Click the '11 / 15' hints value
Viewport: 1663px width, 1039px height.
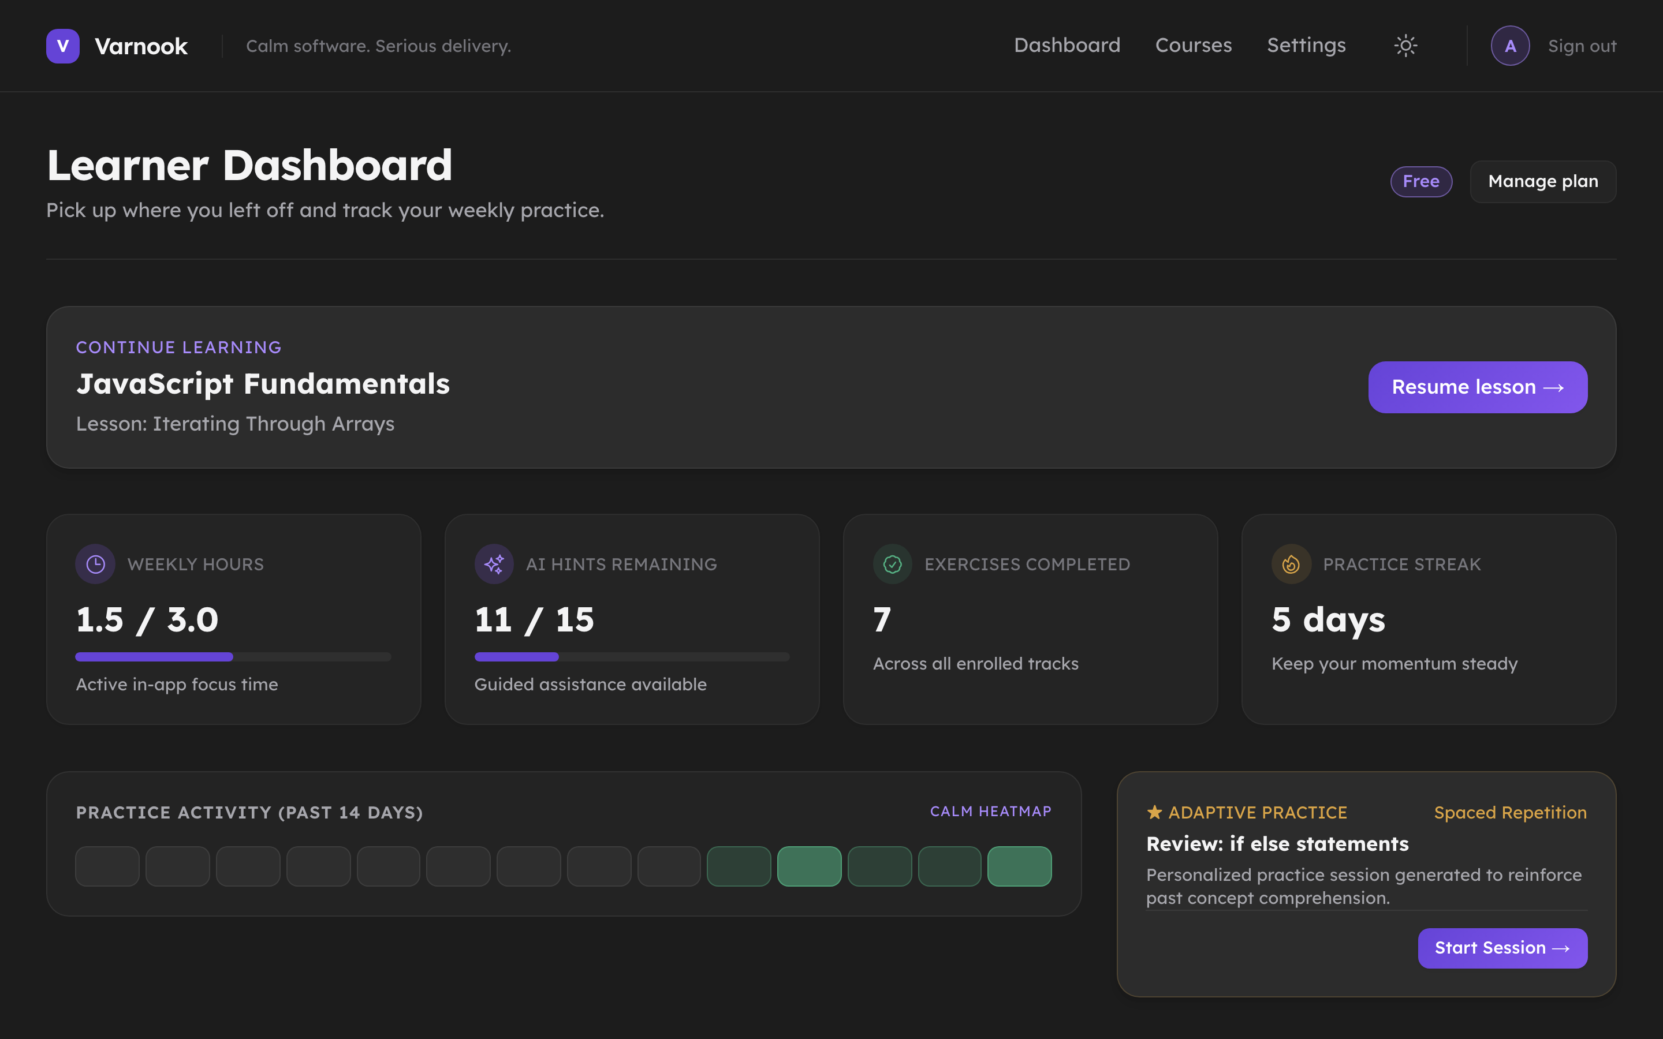click(x=534, y=620)
